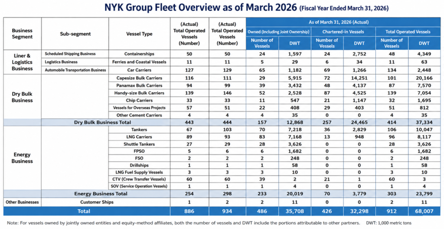Image resolution: width=444 pixels, height=229 pixels.
Task: Select the Containerships row label
Action: click(x=139, y=54)
